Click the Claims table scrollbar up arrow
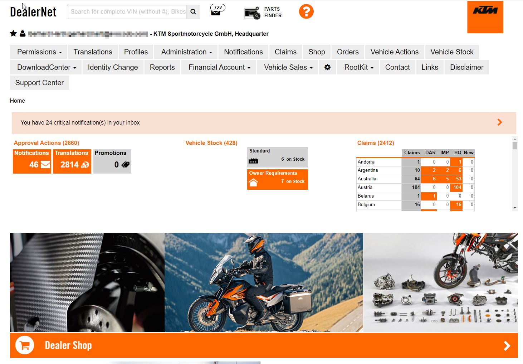523x364 pixels. [515, 139]
